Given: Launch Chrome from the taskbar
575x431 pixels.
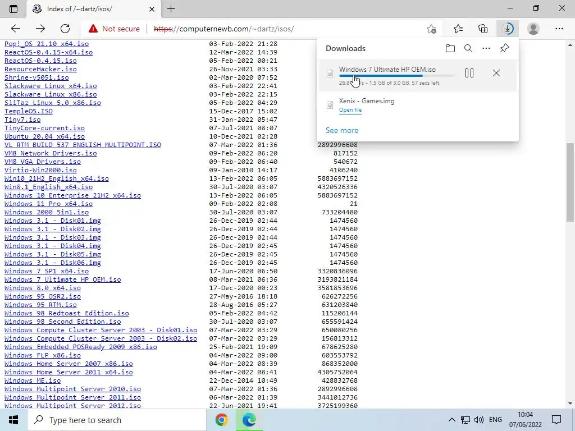Looking at the screenshot, I should (x=221, y=420).
